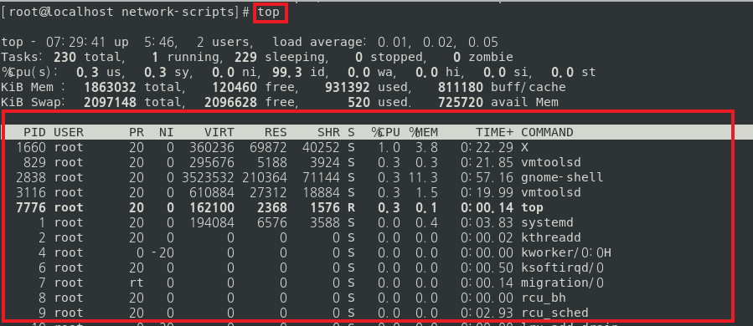The height and width of the screenshot is (326, 753).
Task: Click the SHR column header
Action: [x=328, y=132]
